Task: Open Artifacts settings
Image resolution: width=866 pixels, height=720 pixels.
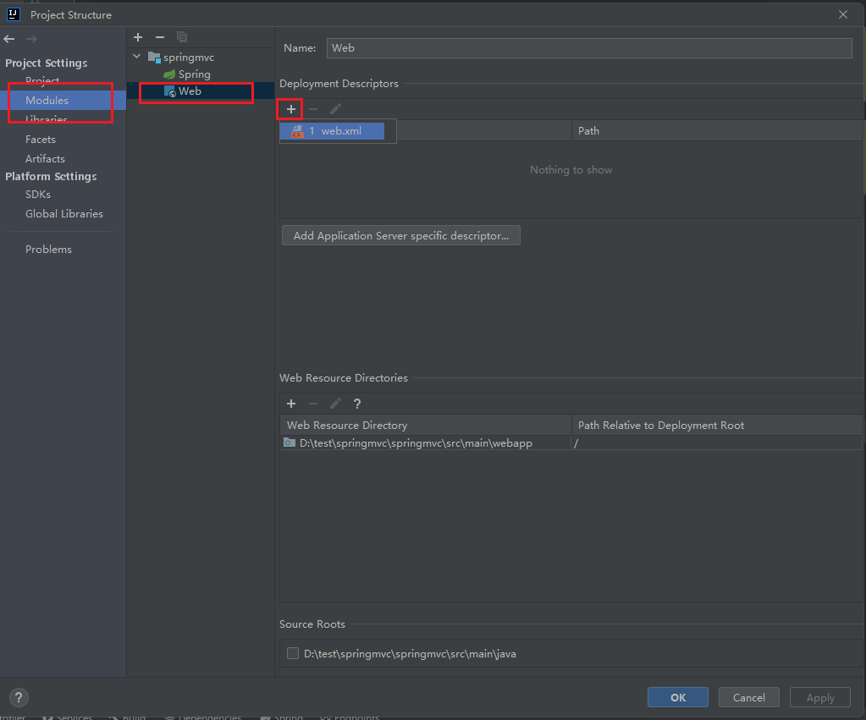Action: click(x=45, y=159)
